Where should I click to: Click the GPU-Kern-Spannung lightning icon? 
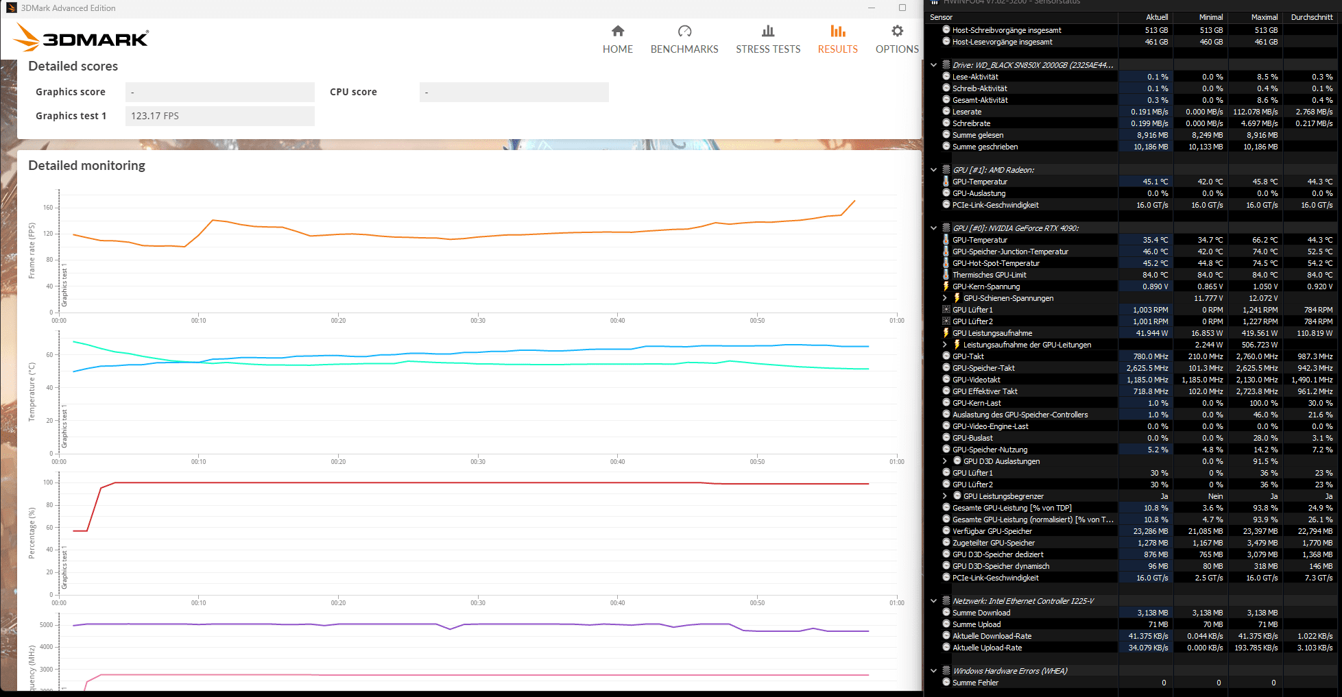[946, 286]
